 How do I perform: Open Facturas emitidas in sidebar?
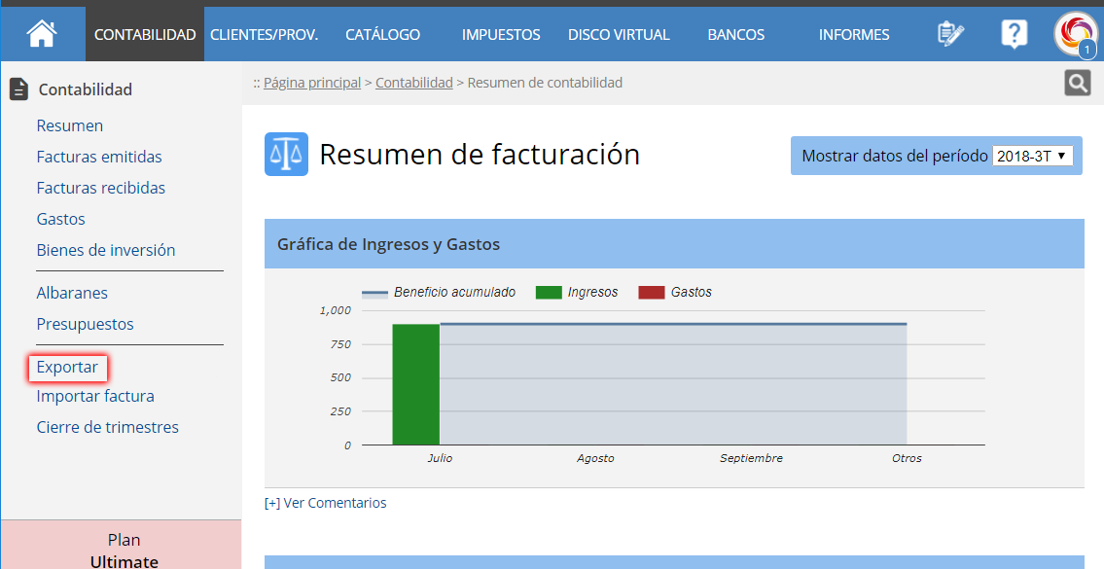coord(99,157)
